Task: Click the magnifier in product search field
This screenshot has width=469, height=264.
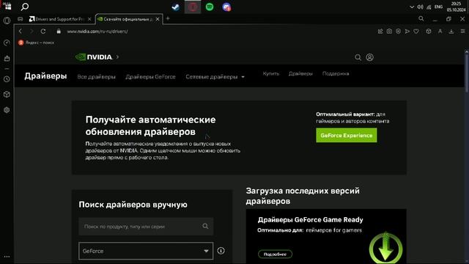Action: tap(205, 227)
